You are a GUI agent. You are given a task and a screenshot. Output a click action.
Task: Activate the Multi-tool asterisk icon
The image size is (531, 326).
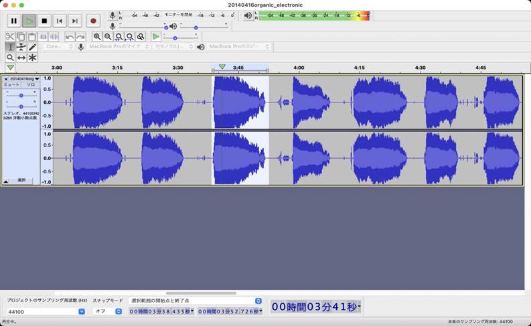click(32, 58)
